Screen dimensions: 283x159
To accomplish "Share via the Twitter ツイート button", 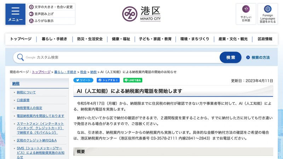I will 83,80.
